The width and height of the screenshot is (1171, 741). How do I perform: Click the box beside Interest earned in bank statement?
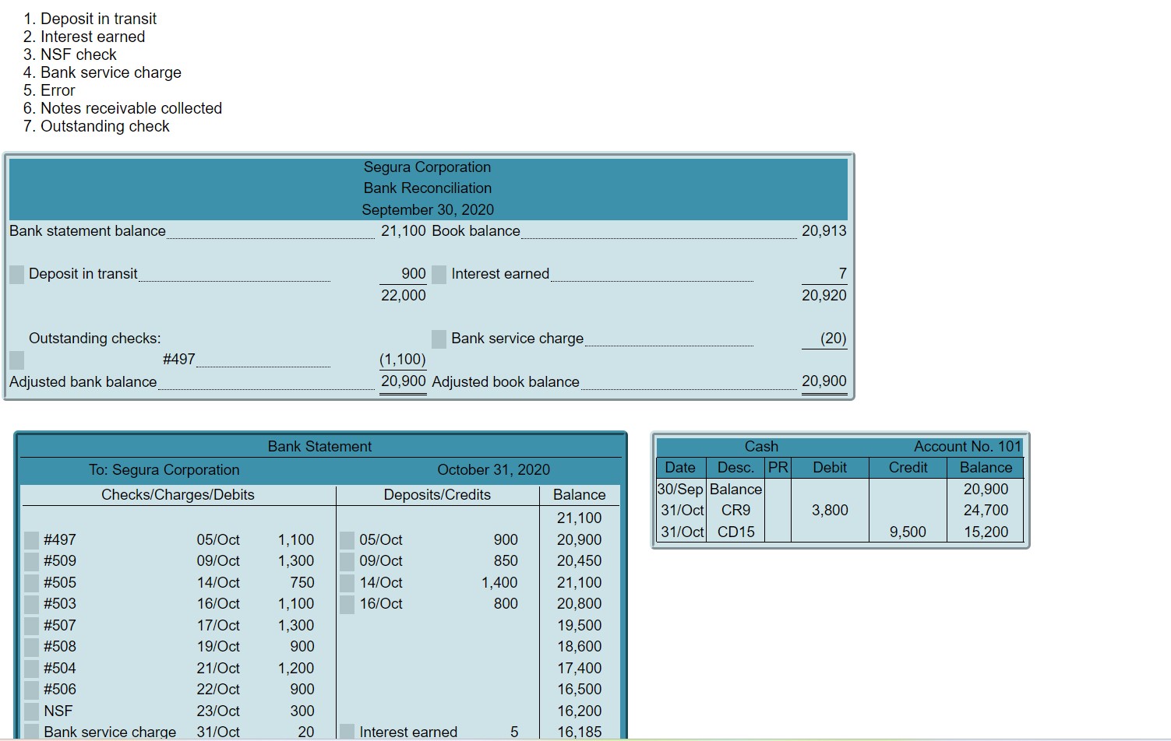347,732
